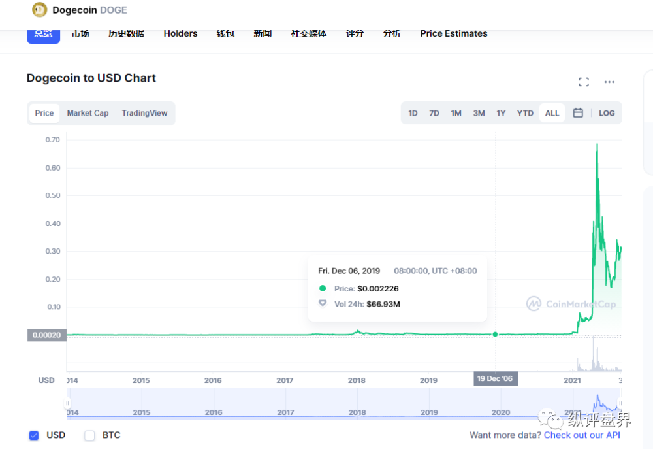Viewport: 653px width, 449px height.
Task: Click the Fri. Dec 06, 2019 tooltip date
Action: point(349,271)
